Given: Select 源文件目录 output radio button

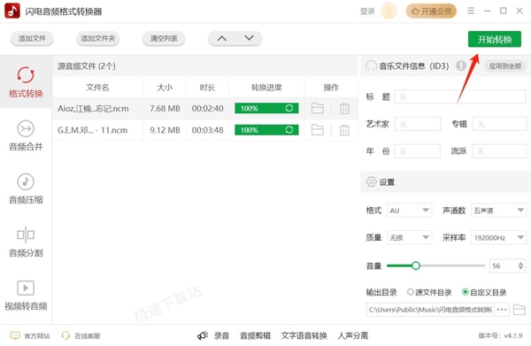Looking at the screenshot, I should (x=411, y=292).
